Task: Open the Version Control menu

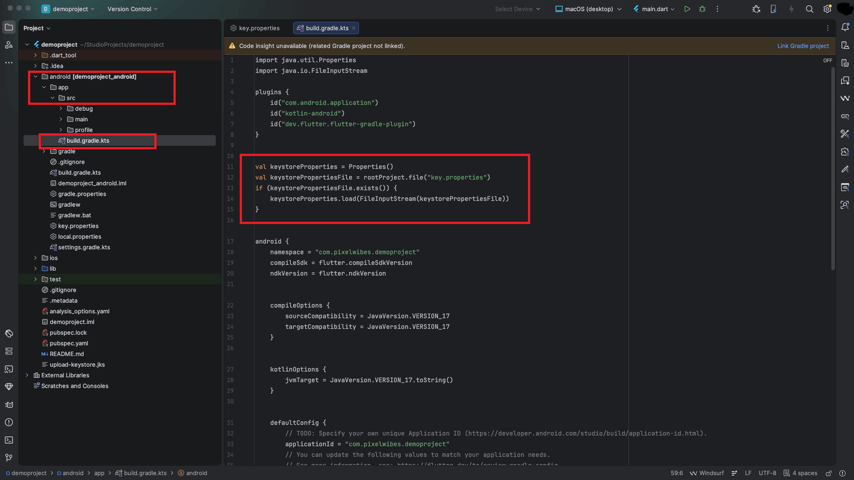Action: point(132,9)
